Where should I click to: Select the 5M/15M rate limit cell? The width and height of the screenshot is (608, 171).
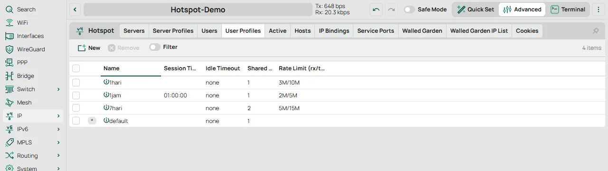pos(289,108)
